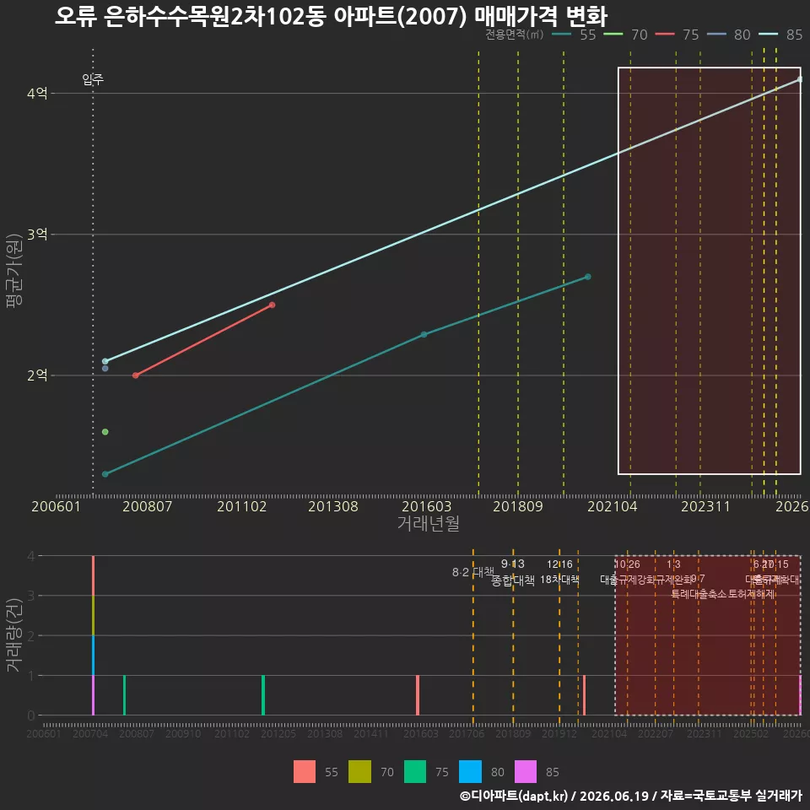The image size is (810, 810).
Task: Click the 전용면적(㎡) legend title
Action: click(x=514, y=34)
